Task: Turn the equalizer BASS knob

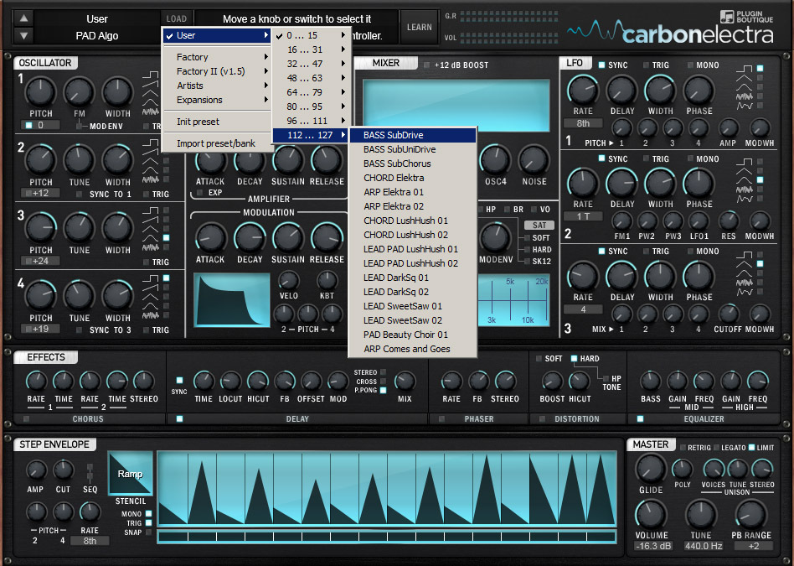Action: [x=650, y=382]
